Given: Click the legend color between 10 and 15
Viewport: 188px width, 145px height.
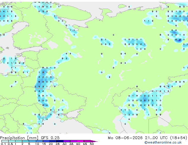Looking at the screenshot, I should (x=39, y=141).
